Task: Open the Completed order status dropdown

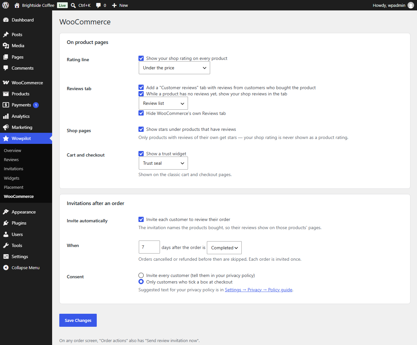Action: pos(224,248)
